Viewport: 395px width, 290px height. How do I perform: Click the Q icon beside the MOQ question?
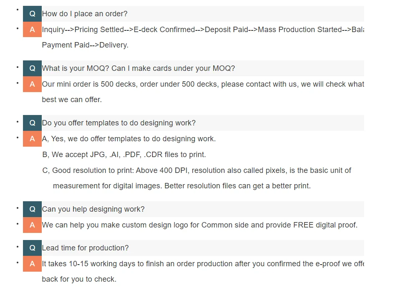click(32, 68)
